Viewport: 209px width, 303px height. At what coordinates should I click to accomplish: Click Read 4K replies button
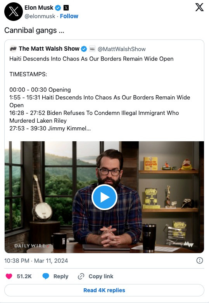(x=104, y=290)
